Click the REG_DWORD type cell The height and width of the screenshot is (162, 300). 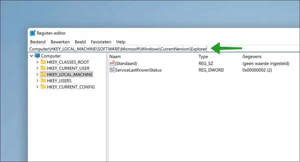coord(211,70)
